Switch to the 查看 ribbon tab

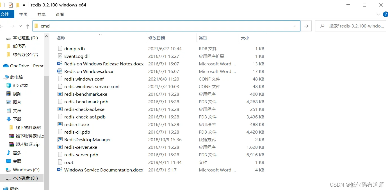(60, 14)
